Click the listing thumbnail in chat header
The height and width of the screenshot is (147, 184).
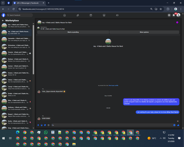[39, 22]
